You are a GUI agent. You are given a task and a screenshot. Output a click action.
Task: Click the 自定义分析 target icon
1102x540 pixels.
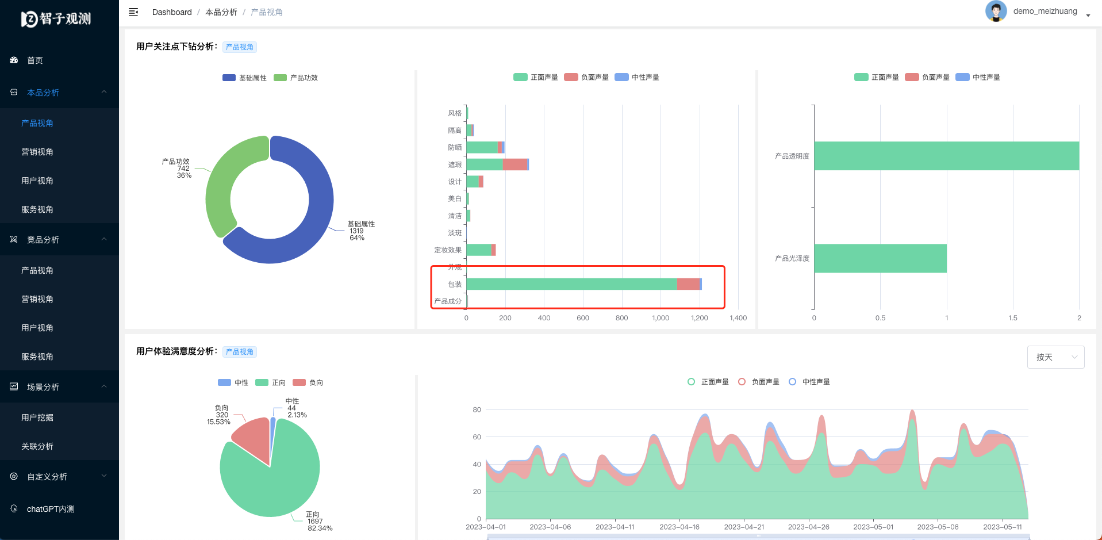[14, 476]
